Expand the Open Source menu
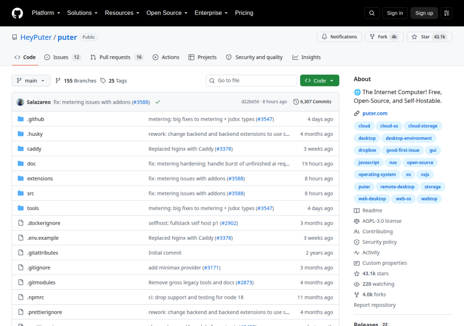464x326 pixels. [167, 13]
